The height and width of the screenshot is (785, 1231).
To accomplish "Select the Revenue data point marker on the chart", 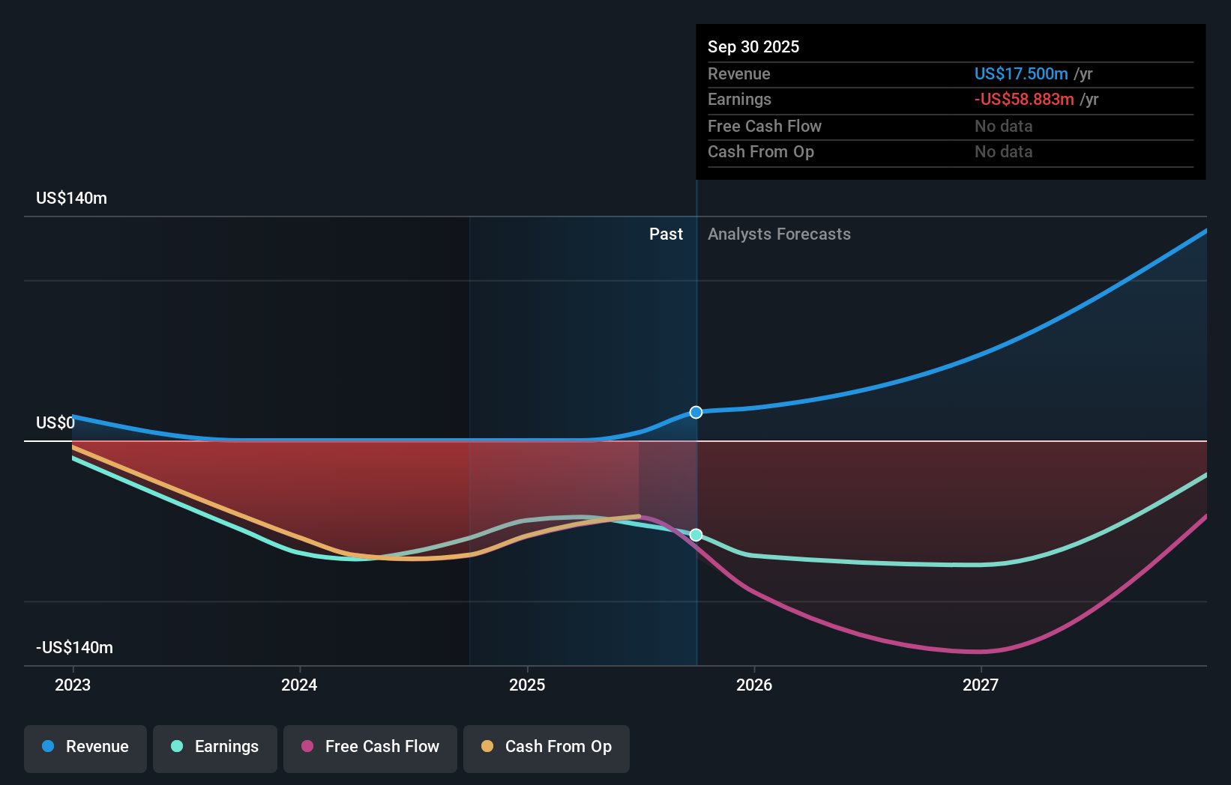I will tap(696, 412).
